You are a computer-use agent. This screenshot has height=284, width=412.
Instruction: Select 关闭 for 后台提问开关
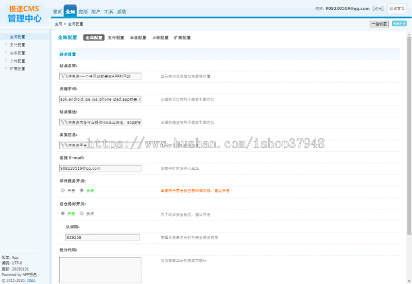click(x=82, y=214)
